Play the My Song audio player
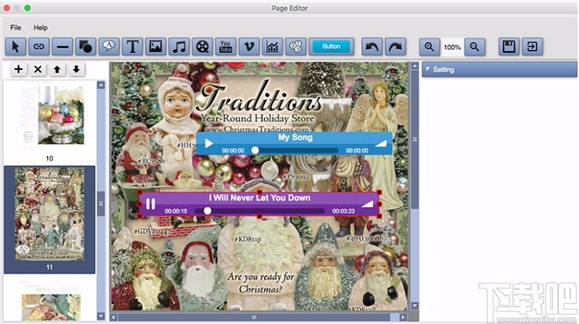This screenshot has width=579, height=324. pyautogui.click(x=208, y=143)
